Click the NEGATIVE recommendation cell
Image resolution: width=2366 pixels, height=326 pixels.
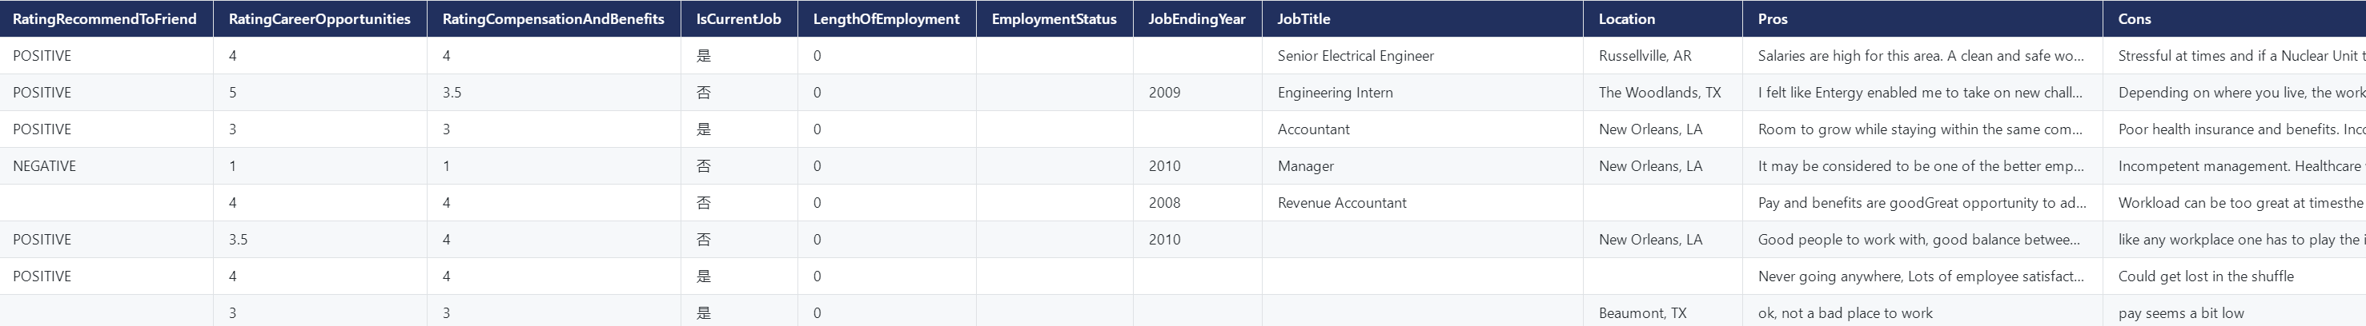pos(44,165)
